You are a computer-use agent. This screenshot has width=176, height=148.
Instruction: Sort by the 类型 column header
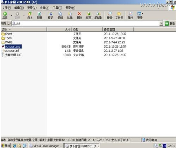87,30
